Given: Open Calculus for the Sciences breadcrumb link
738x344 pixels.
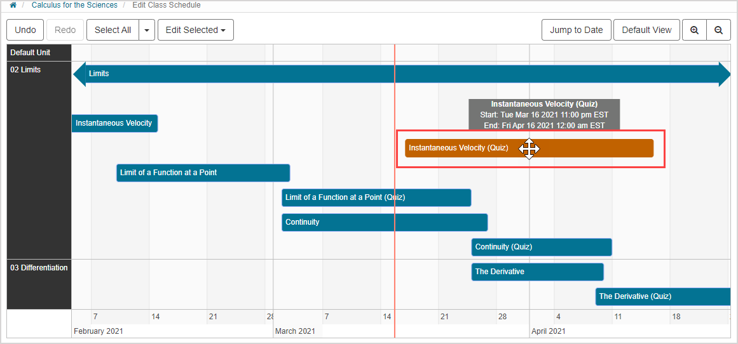Looking at the screenshot, I should click(74, 5).
